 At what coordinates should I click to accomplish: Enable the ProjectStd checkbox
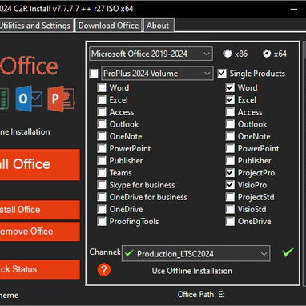click(x=230, y=197)
